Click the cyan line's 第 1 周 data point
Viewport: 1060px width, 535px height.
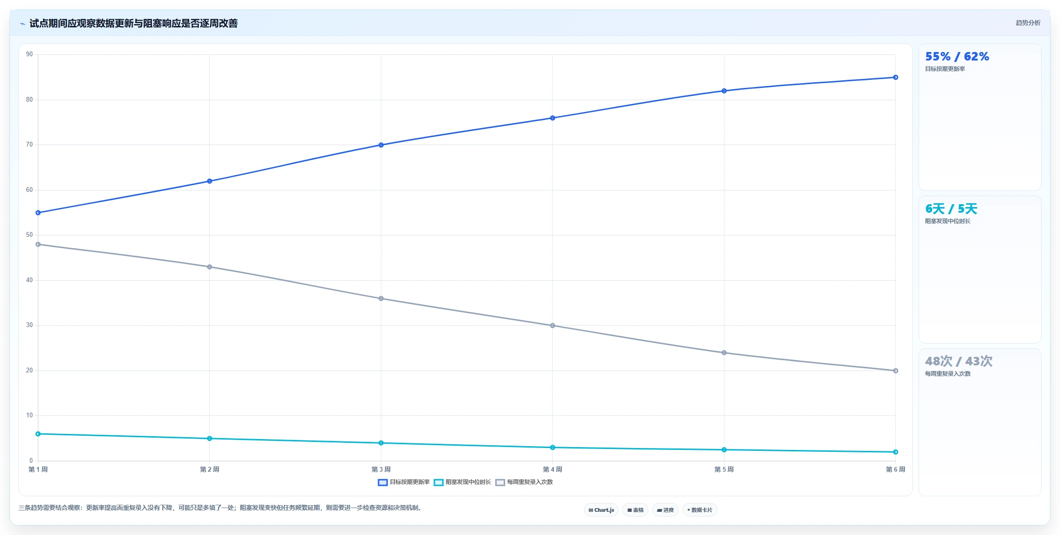click(x=38, y=434)
